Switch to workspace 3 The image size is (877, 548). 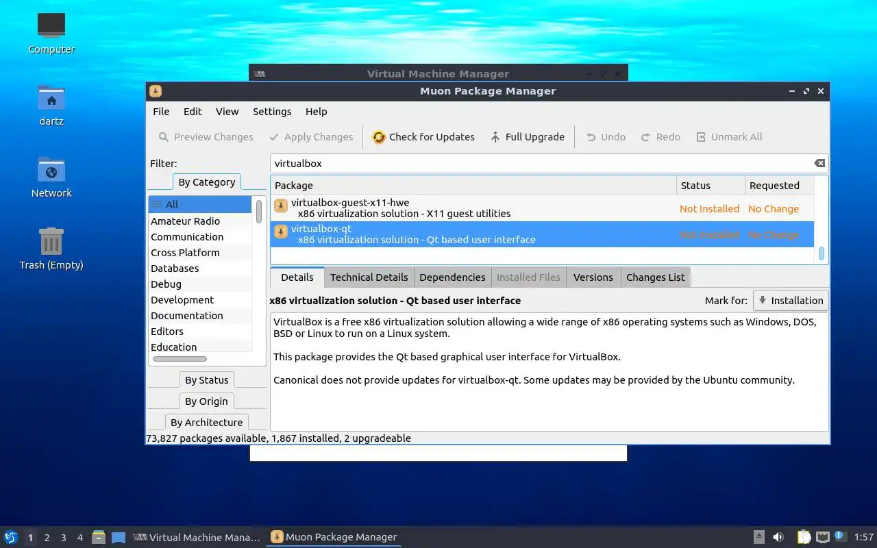(64, 538)
